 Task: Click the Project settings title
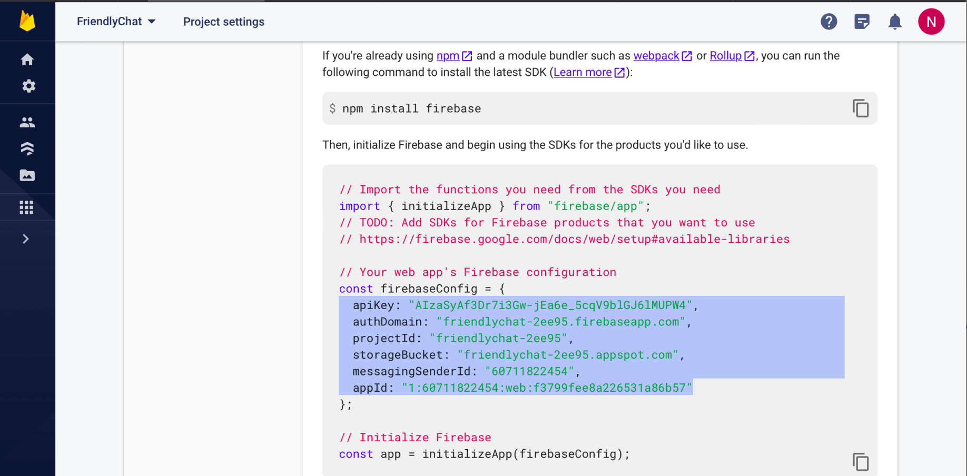[x=224, y=22]
